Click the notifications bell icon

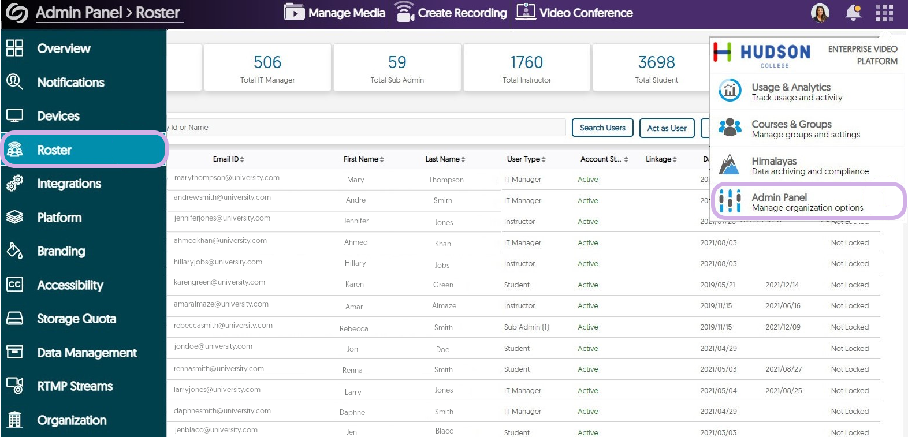[x=853, y=13]
